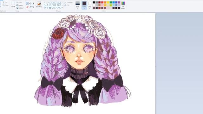This screenshot has width=203, height=114.
Task: Pick the gray palette swatch
Action: [96, 2]
